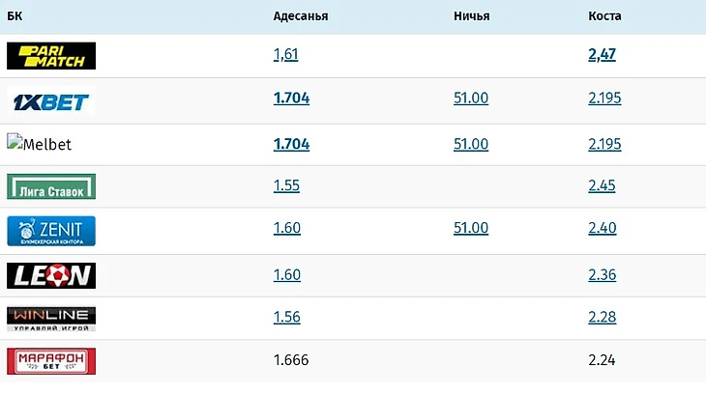Click the Zenit bookmaker logo
Screen dimensions: 706x394
51,231
